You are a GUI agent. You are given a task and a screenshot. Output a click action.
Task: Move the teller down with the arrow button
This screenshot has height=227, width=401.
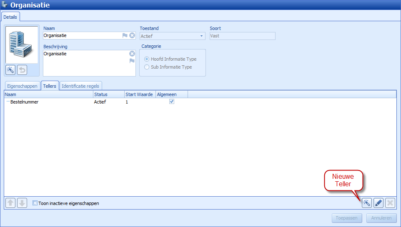pos(22,203)
